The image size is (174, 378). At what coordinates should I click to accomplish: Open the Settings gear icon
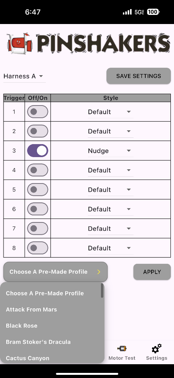[156, 348]
